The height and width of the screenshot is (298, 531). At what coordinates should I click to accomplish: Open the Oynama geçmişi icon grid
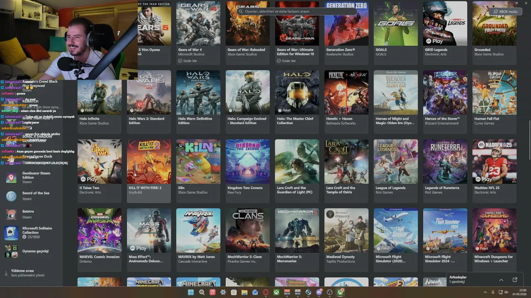point(11,251)
